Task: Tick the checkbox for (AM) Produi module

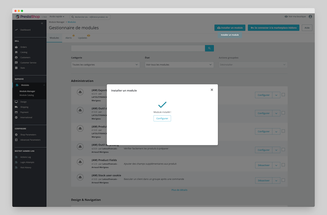Action: [x=283, y=131]
